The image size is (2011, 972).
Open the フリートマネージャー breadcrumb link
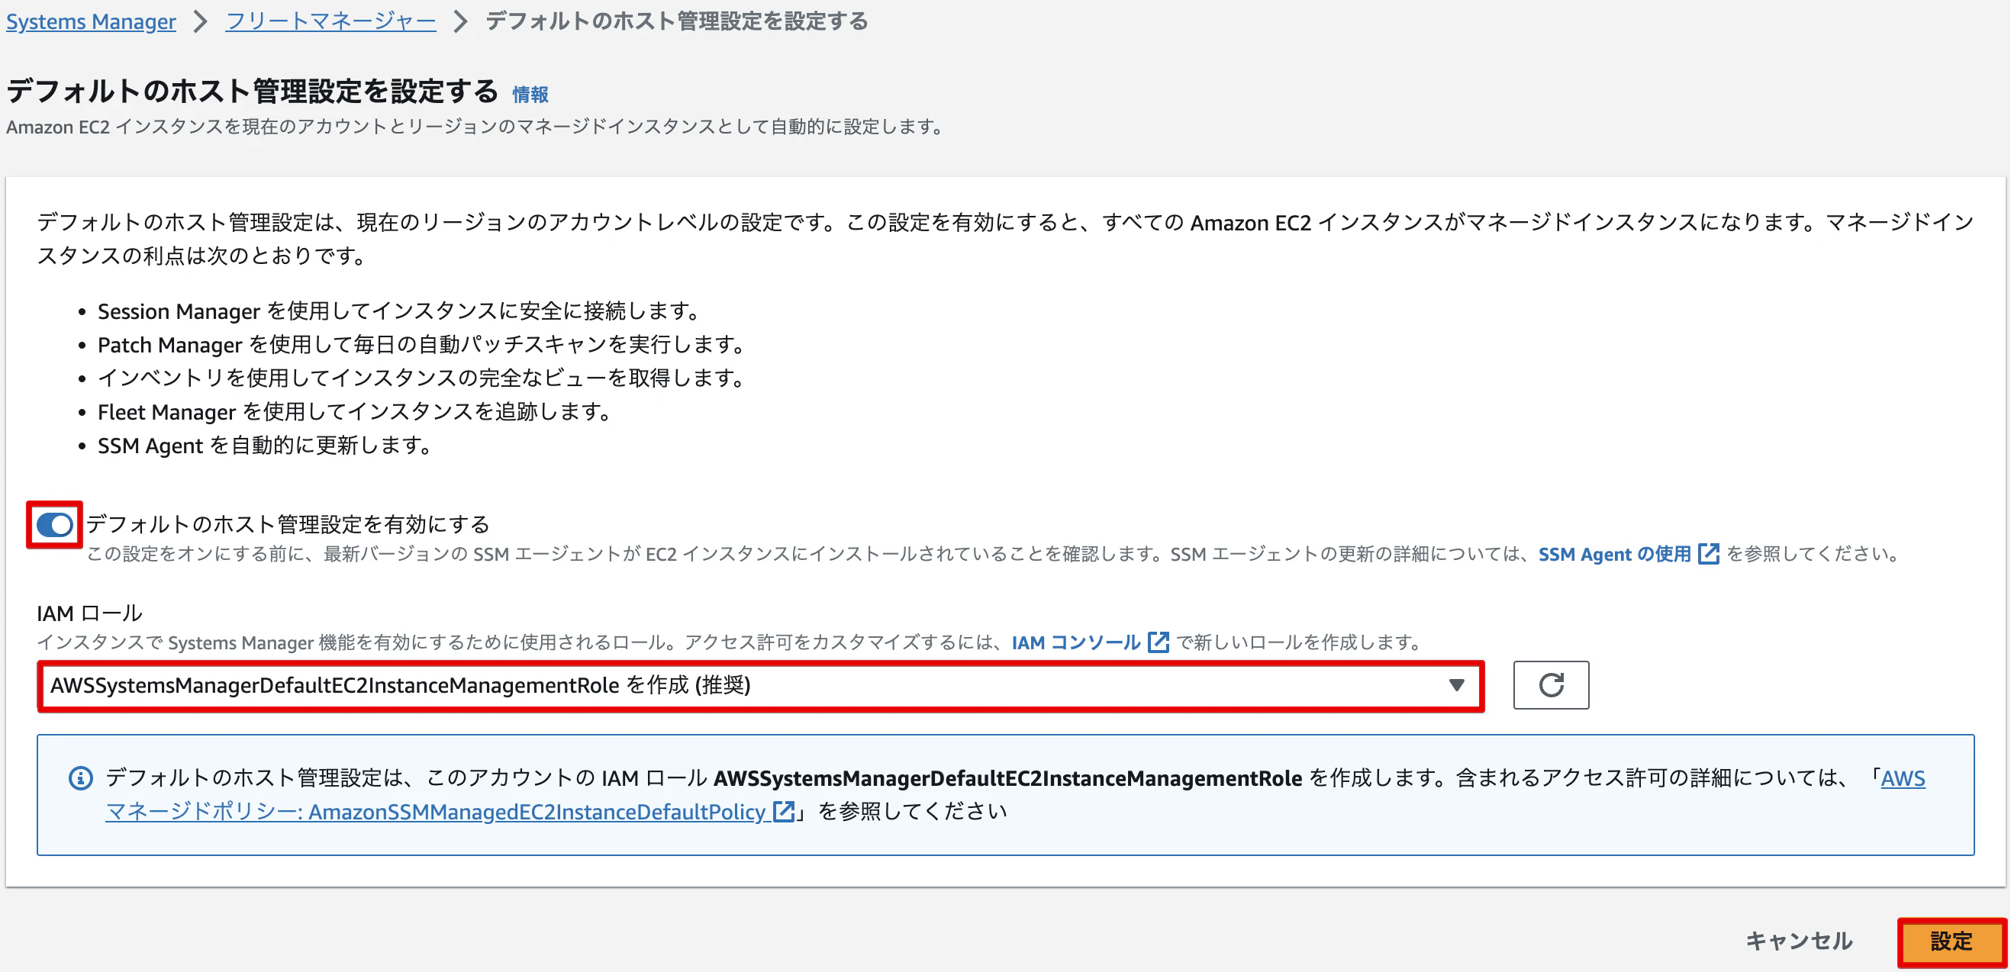(x=330, y=21)
